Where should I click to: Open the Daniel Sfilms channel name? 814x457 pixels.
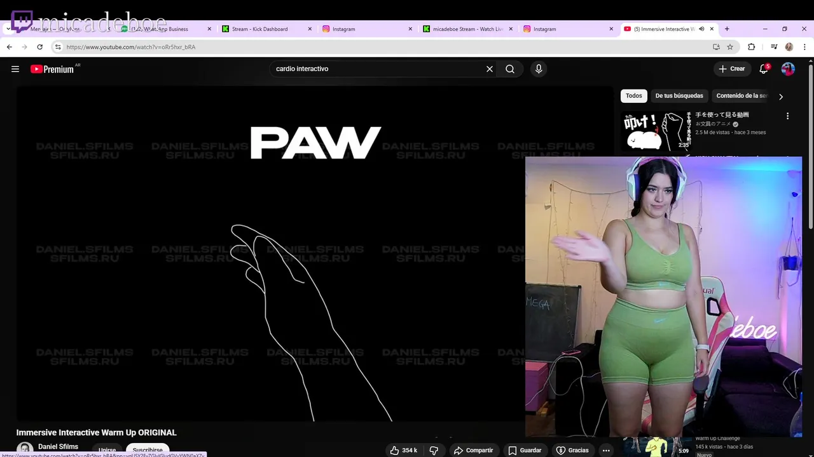pos(58,447)
